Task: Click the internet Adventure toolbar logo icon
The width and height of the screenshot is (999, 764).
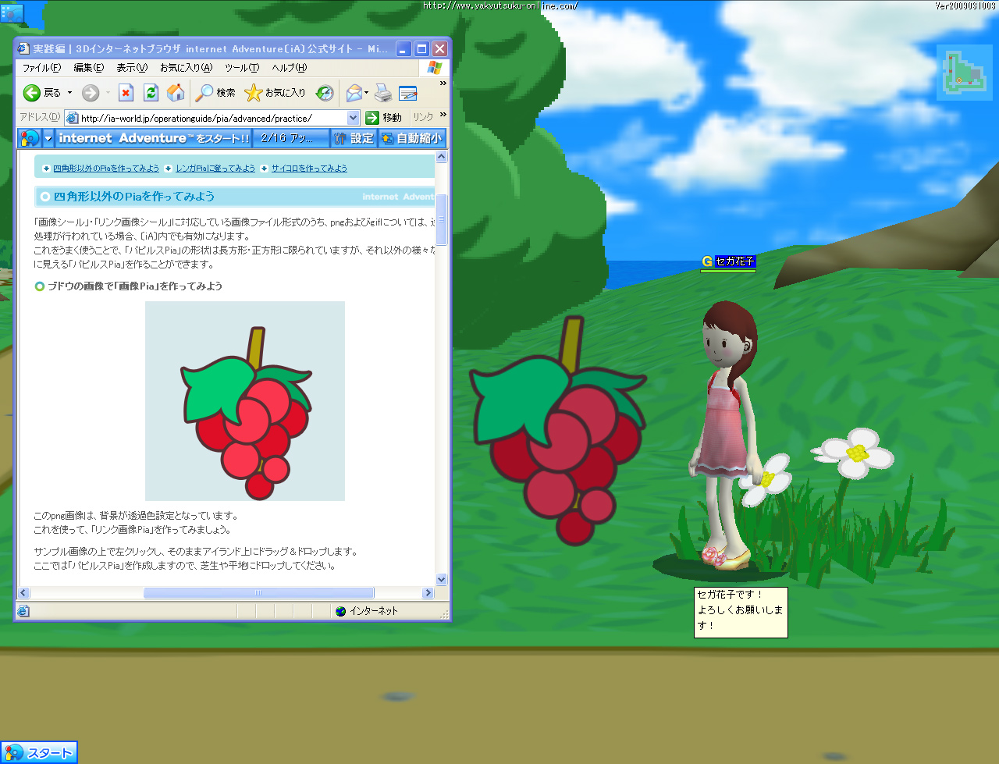Action: (x=30, y=138)
